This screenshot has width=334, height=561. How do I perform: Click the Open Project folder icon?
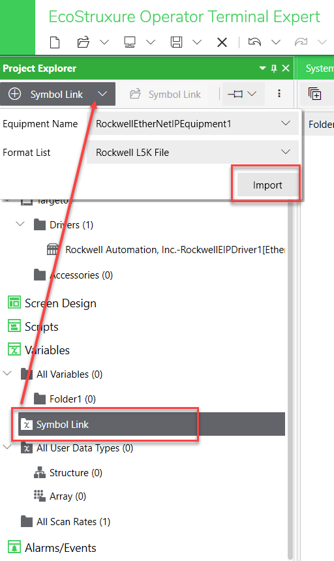coord(83,42)
